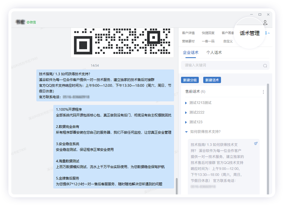
Task: Open the 客户详情 tab
Action: click(188, 33)
